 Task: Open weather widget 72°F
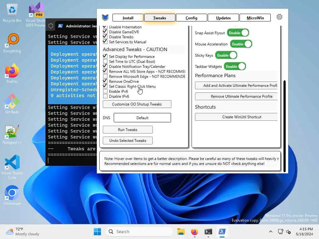point(22,232)
